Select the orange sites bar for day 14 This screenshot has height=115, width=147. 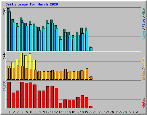click(x=65, y=74)
